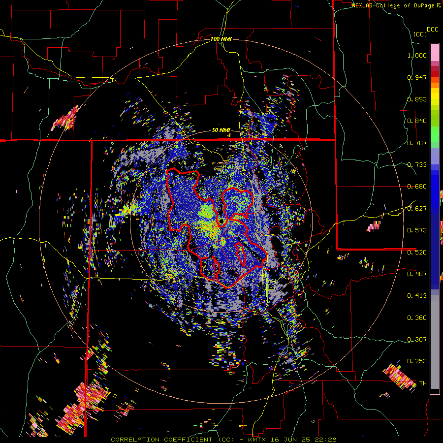Select the 0.520 value on color scale

point(417,253)
